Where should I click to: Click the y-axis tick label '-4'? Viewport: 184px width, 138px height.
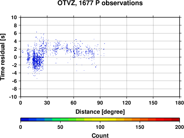(14, 73)
